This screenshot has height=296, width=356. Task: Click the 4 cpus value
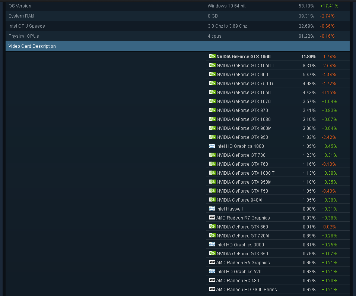click(214, 36)
